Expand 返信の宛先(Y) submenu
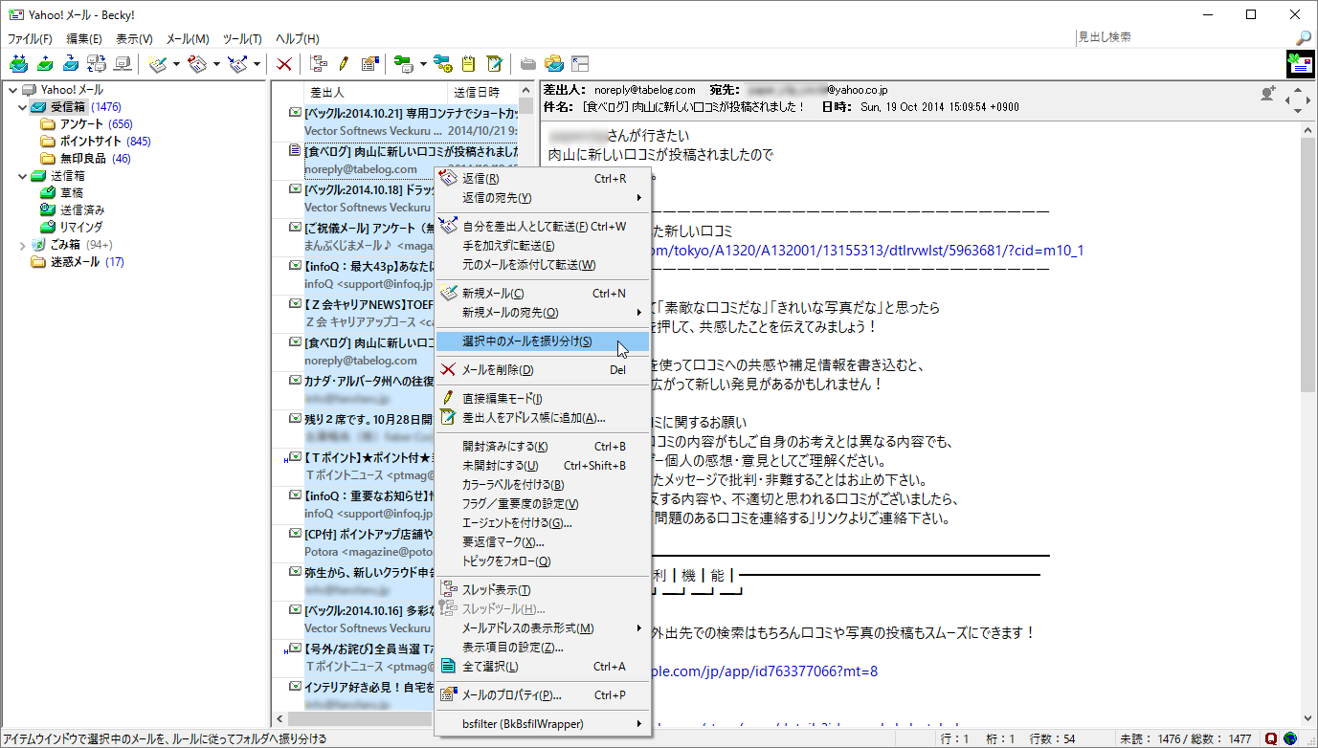The image size is (1318, 748). tap(543, 198)
